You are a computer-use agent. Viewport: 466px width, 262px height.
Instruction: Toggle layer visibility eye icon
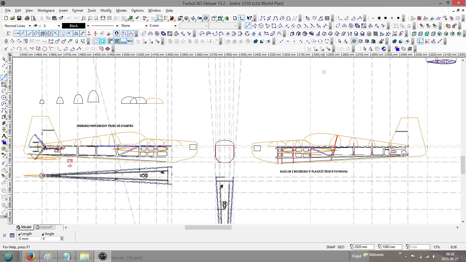tap(36, 26)
